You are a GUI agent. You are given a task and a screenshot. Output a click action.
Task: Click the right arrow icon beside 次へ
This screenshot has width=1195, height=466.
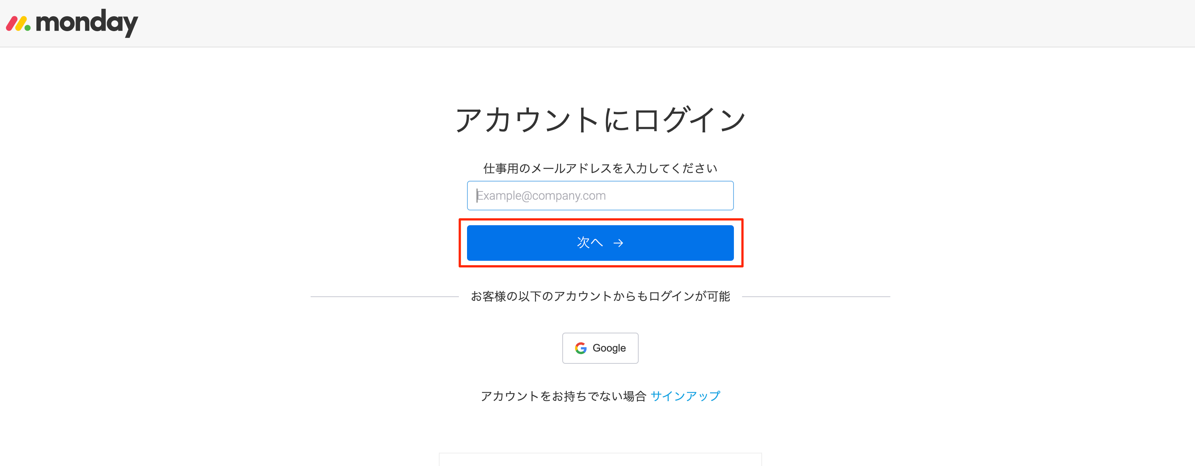(618, 243)
